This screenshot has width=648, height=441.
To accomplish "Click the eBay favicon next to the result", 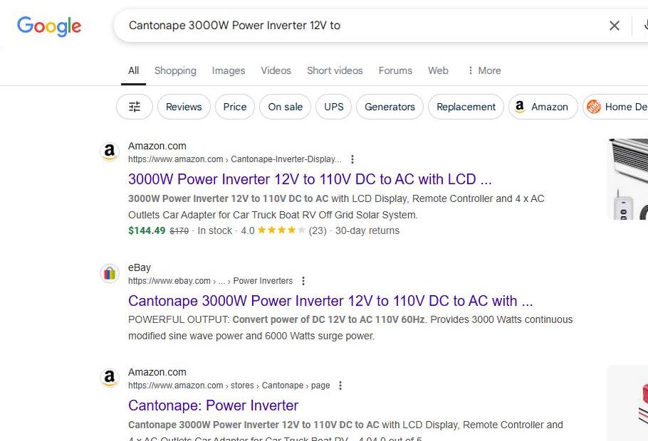I will pos(110,274).
